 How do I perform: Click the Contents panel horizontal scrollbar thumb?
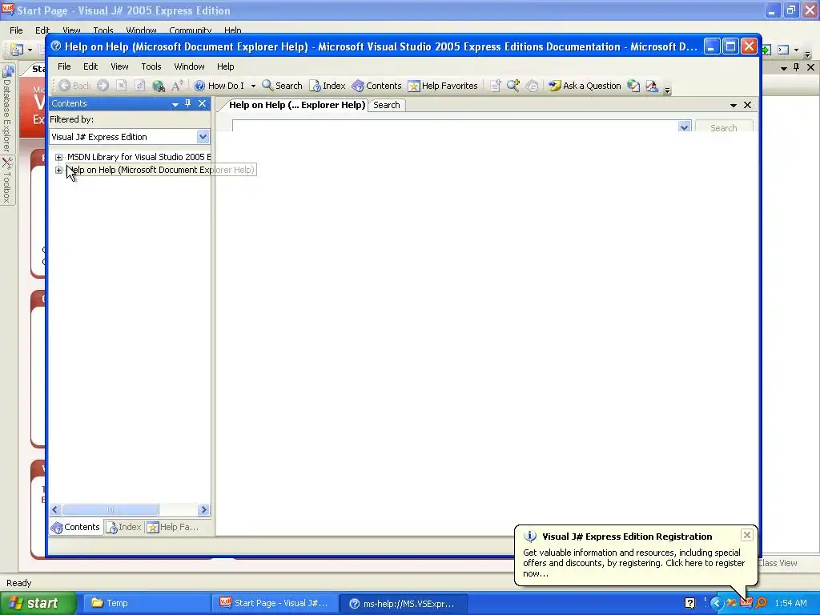pyautogui.click(x=111, y=510)
